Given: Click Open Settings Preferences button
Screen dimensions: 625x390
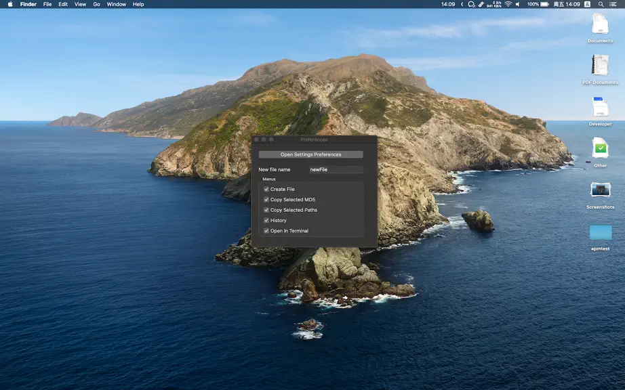Looking at the screenshot, I should [x=311, y=154].
